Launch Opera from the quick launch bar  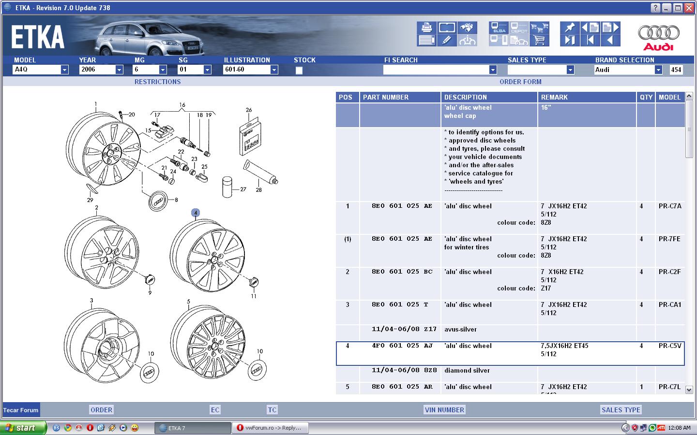tap(90, 428)
